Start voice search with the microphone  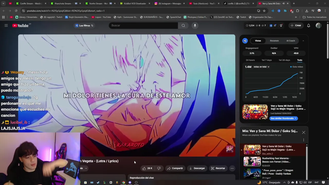[195, 25]
